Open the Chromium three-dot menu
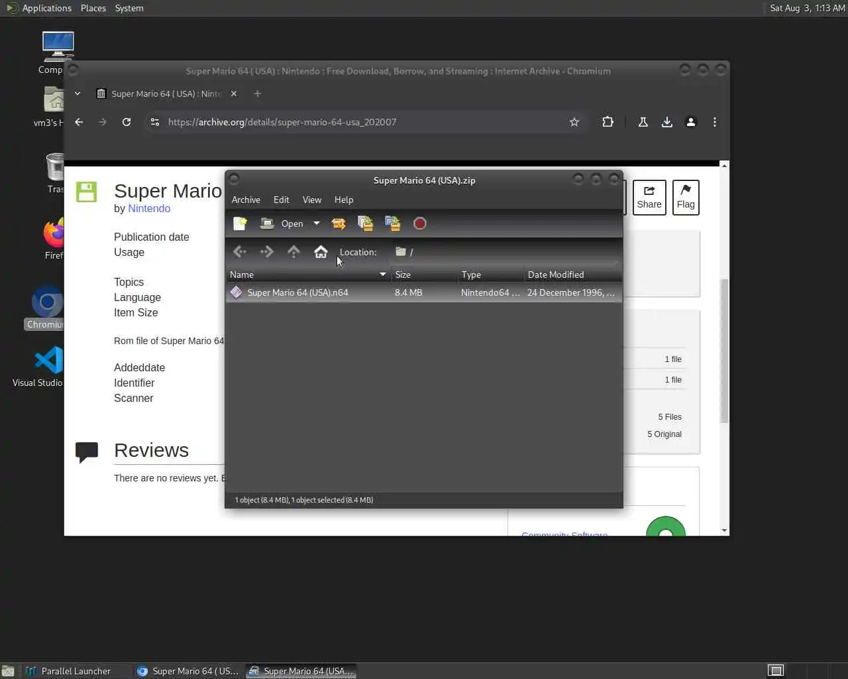This screenshot has width=848, height=679. [x=714, y=122]
